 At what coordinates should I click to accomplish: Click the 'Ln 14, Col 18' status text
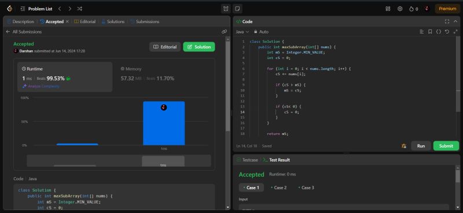click(247, 146)
